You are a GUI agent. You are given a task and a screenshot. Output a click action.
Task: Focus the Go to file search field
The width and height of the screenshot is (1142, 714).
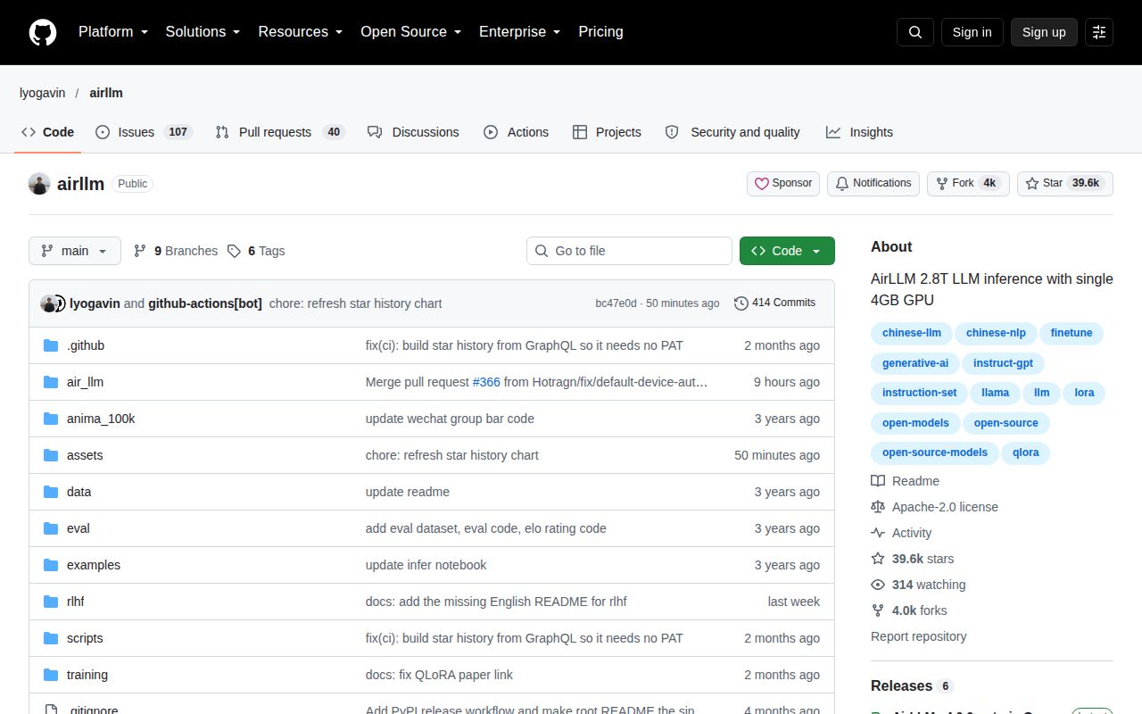click(629, 251)
